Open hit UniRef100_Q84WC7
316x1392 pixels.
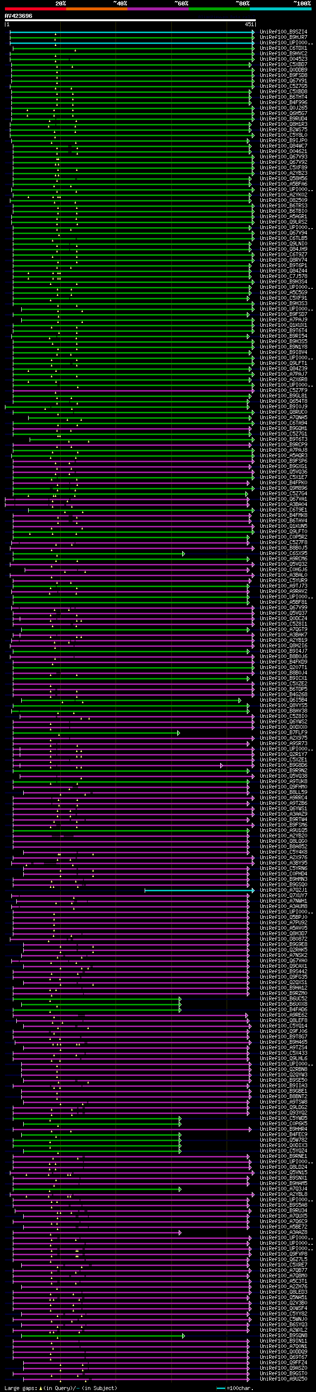[x=283, y=147]
